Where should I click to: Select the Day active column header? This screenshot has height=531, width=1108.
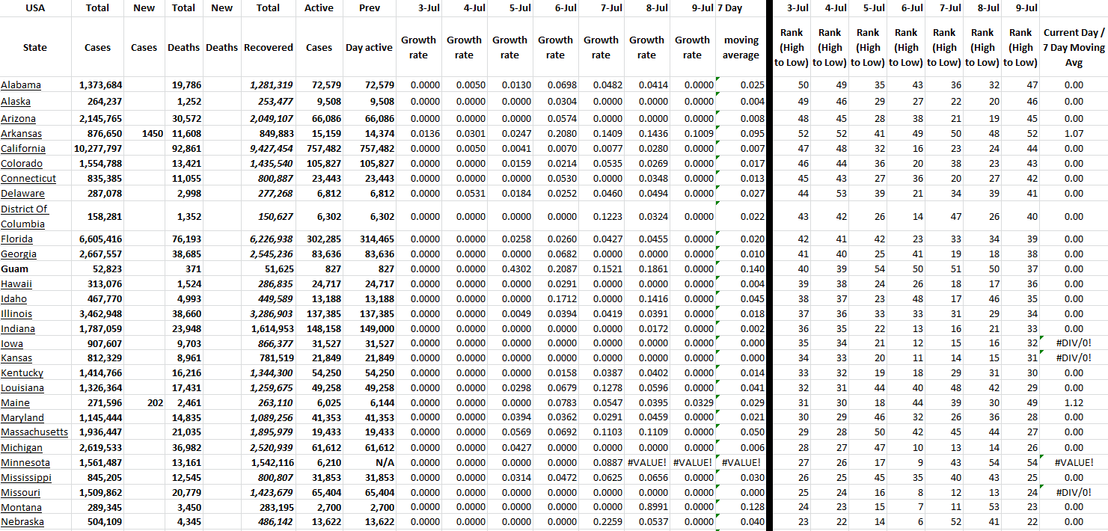(369, 47)
